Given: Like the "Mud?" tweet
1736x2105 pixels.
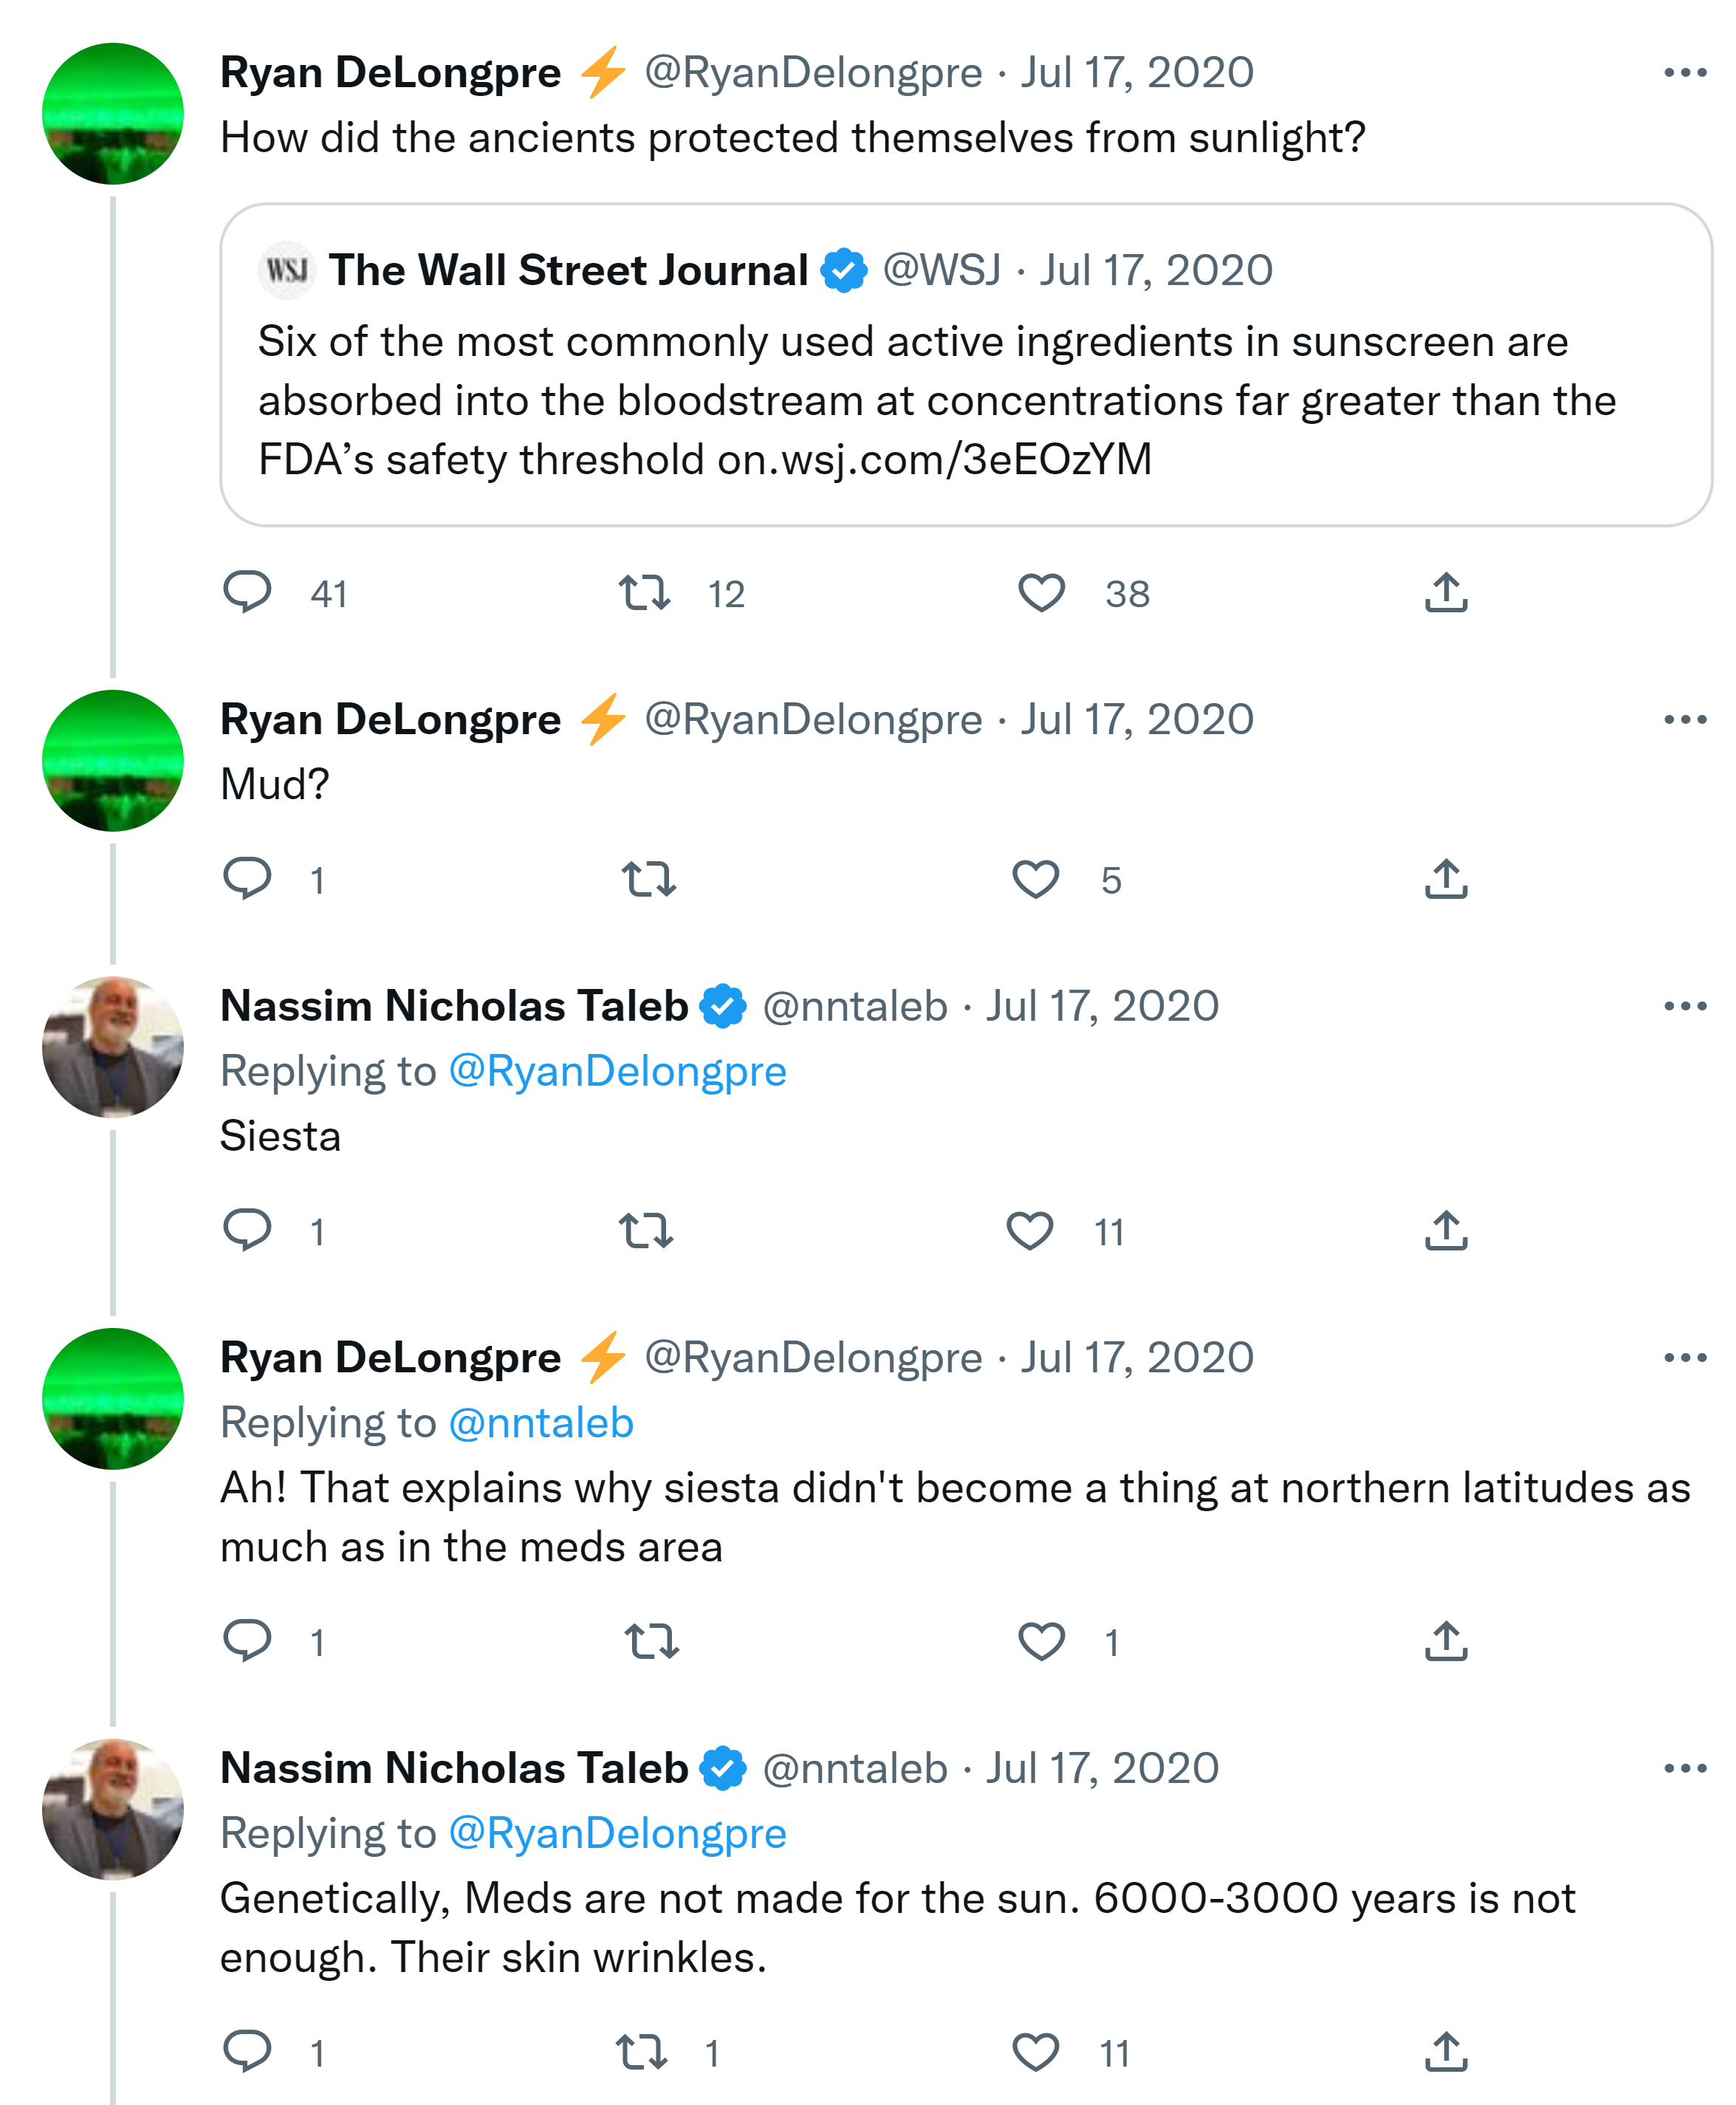Looking at the screenshot, I should click(x=1035, y=879).
